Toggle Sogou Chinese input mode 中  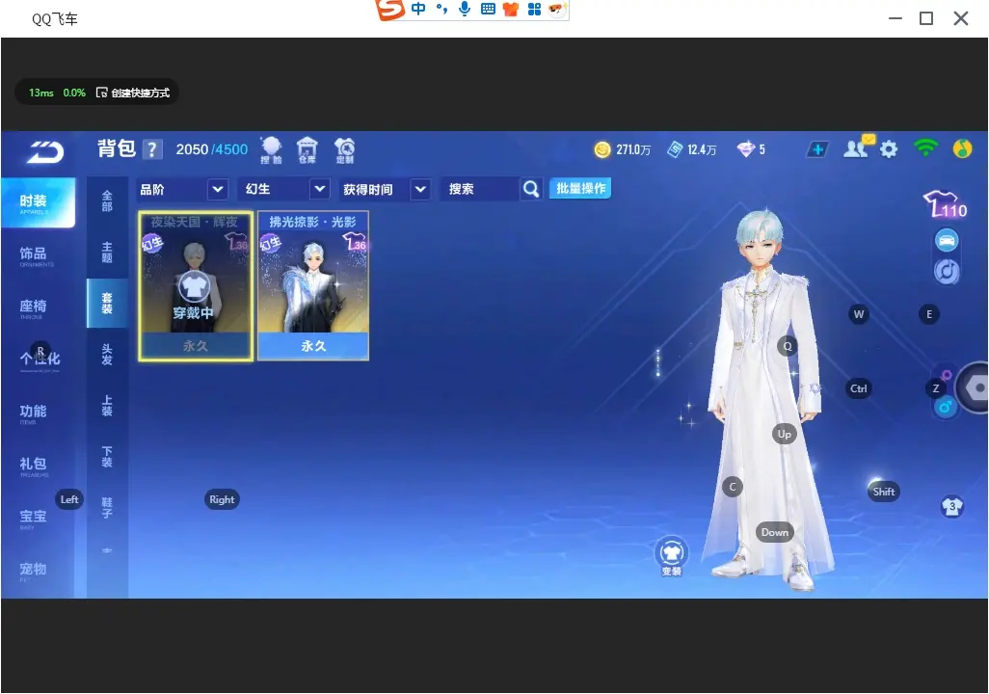(418, 9)
